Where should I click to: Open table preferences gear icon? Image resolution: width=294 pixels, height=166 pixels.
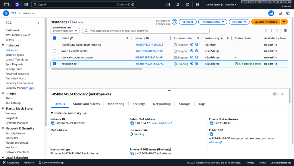pos(285,30)
